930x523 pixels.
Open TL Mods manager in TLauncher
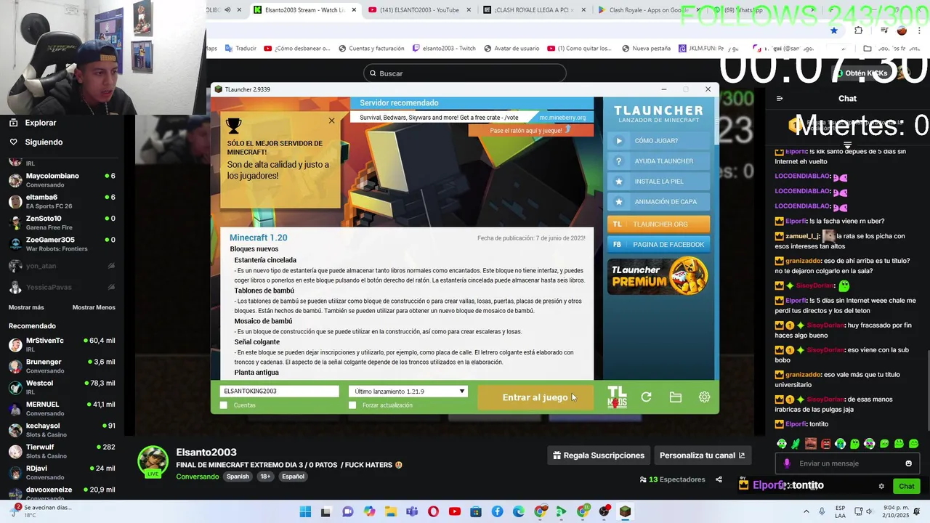(617, 397)
